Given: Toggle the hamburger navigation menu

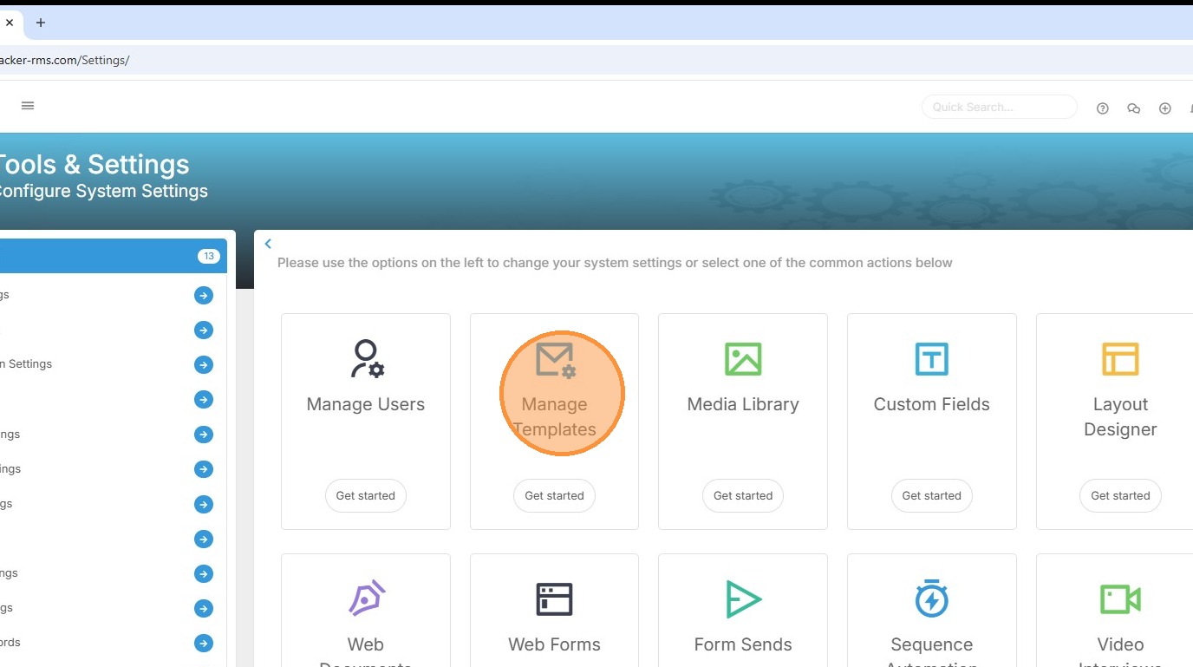Looking at the screenshot, I should (x=28, y=106).
